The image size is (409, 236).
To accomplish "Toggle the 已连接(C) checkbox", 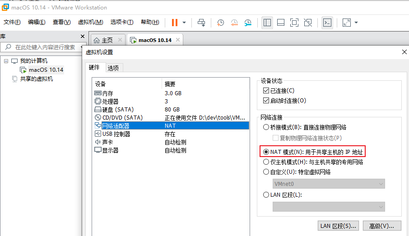I will click(x=266, y=91).
